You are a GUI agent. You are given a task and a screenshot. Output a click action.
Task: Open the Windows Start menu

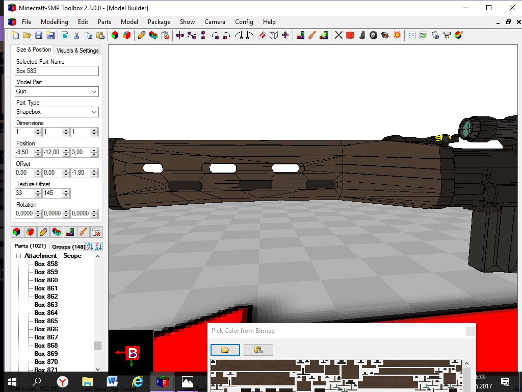tap(12, 382)
